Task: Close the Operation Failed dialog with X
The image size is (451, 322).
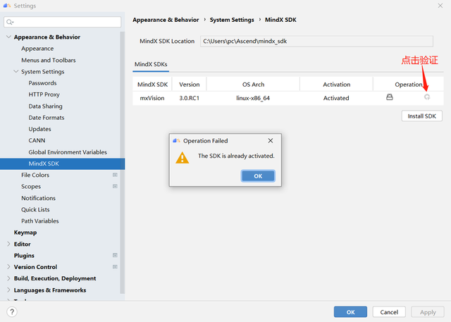Action: click(x=271, y=141)
